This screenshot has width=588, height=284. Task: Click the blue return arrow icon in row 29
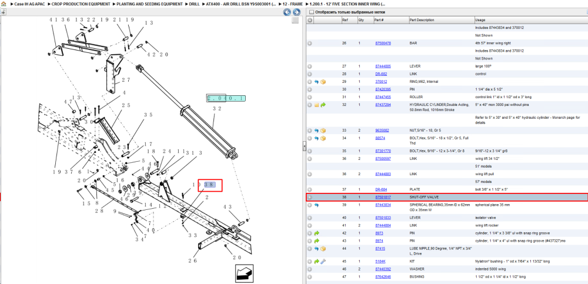(x=316, y=82)
